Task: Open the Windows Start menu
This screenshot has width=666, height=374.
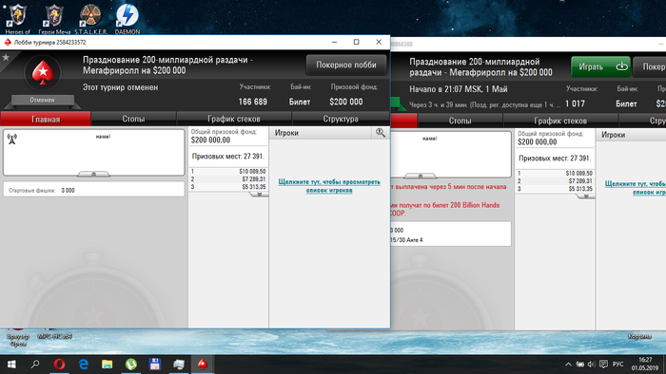Action: coord(11,364)
